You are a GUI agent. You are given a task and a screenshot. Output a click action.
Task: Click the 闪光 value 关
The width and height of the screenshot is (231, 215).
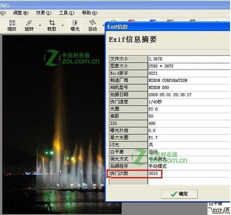[x=151, y=145]
